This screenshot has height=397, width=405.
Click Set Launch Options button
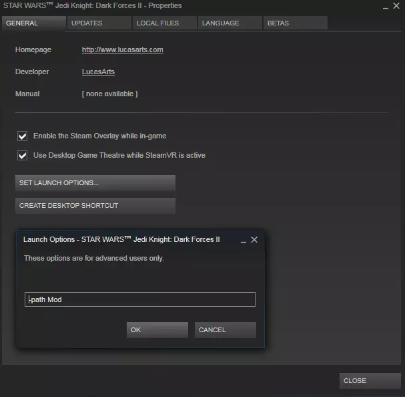coord(95,183)
